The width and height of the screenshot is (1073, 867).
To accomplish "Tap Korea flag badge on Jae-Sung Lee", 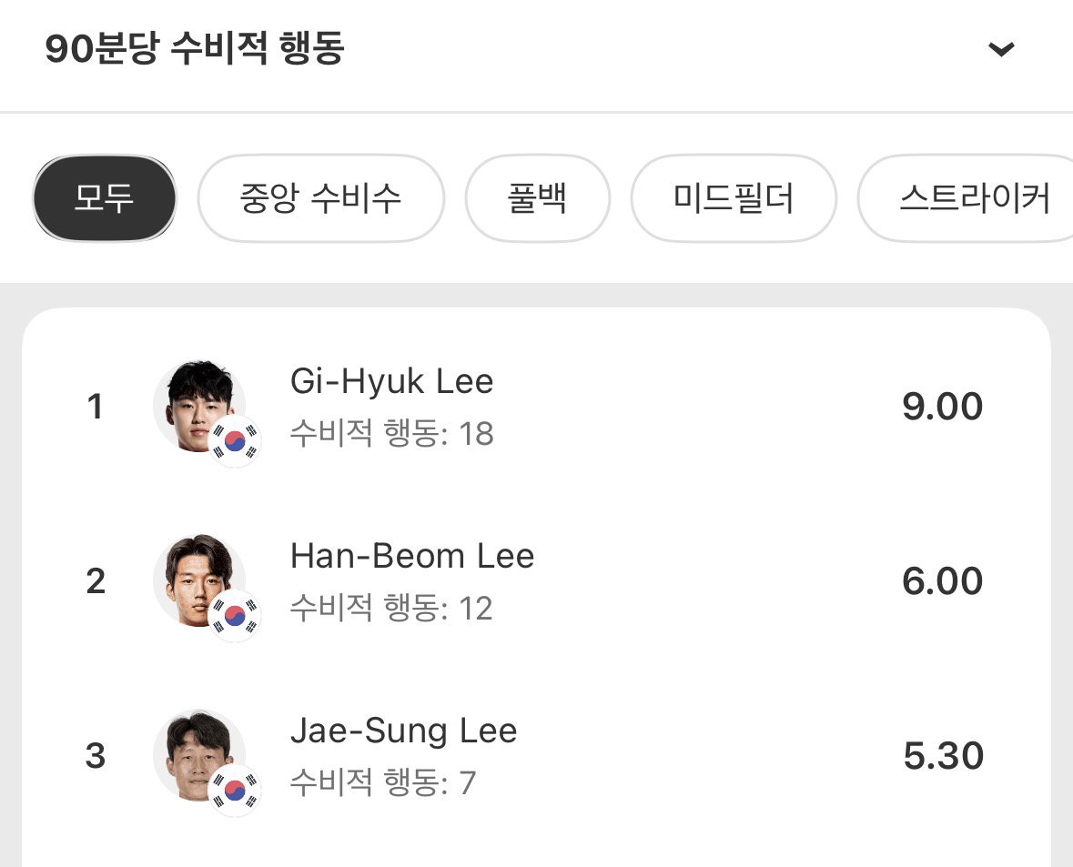I will (235, 791).
